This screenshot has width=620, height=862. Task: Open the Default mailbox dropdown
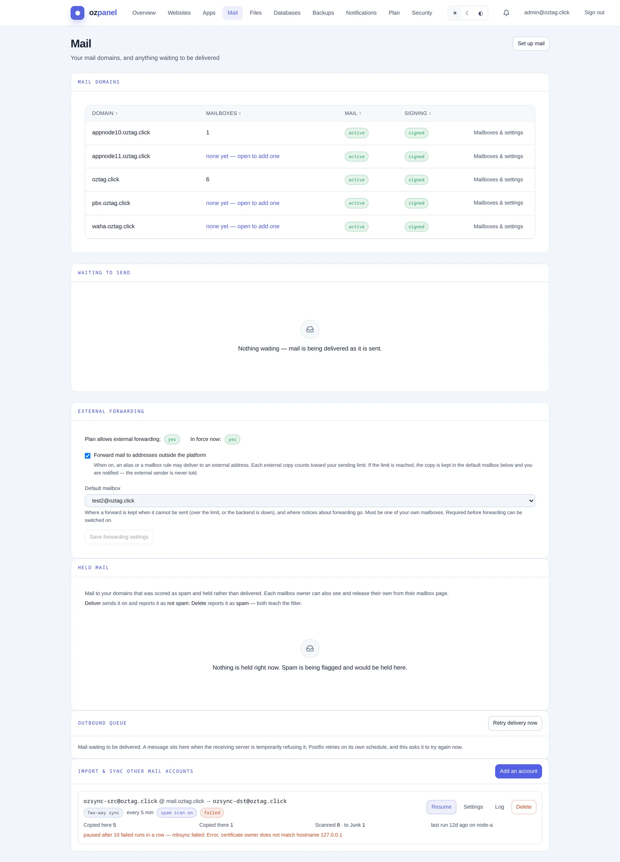coord(310,501)
